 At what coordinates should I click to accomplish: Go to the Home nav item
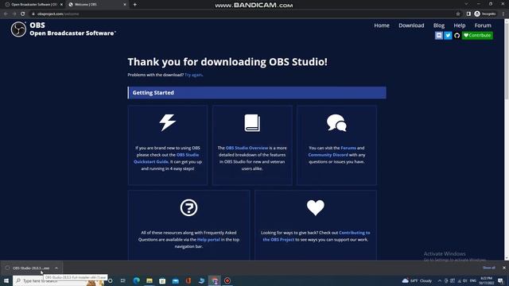point(382,25)
